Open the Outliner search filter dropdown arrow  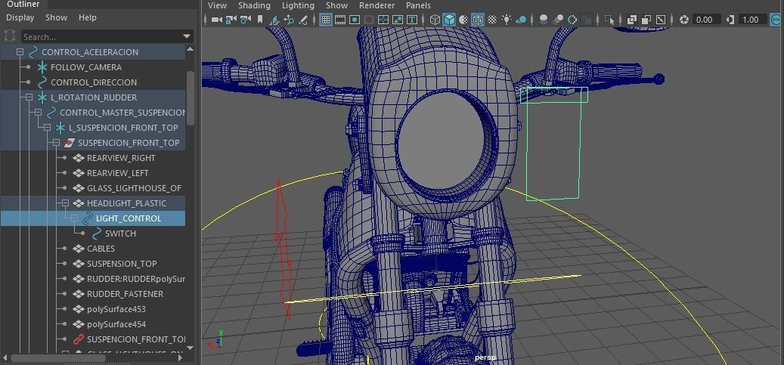pos(187,37)
